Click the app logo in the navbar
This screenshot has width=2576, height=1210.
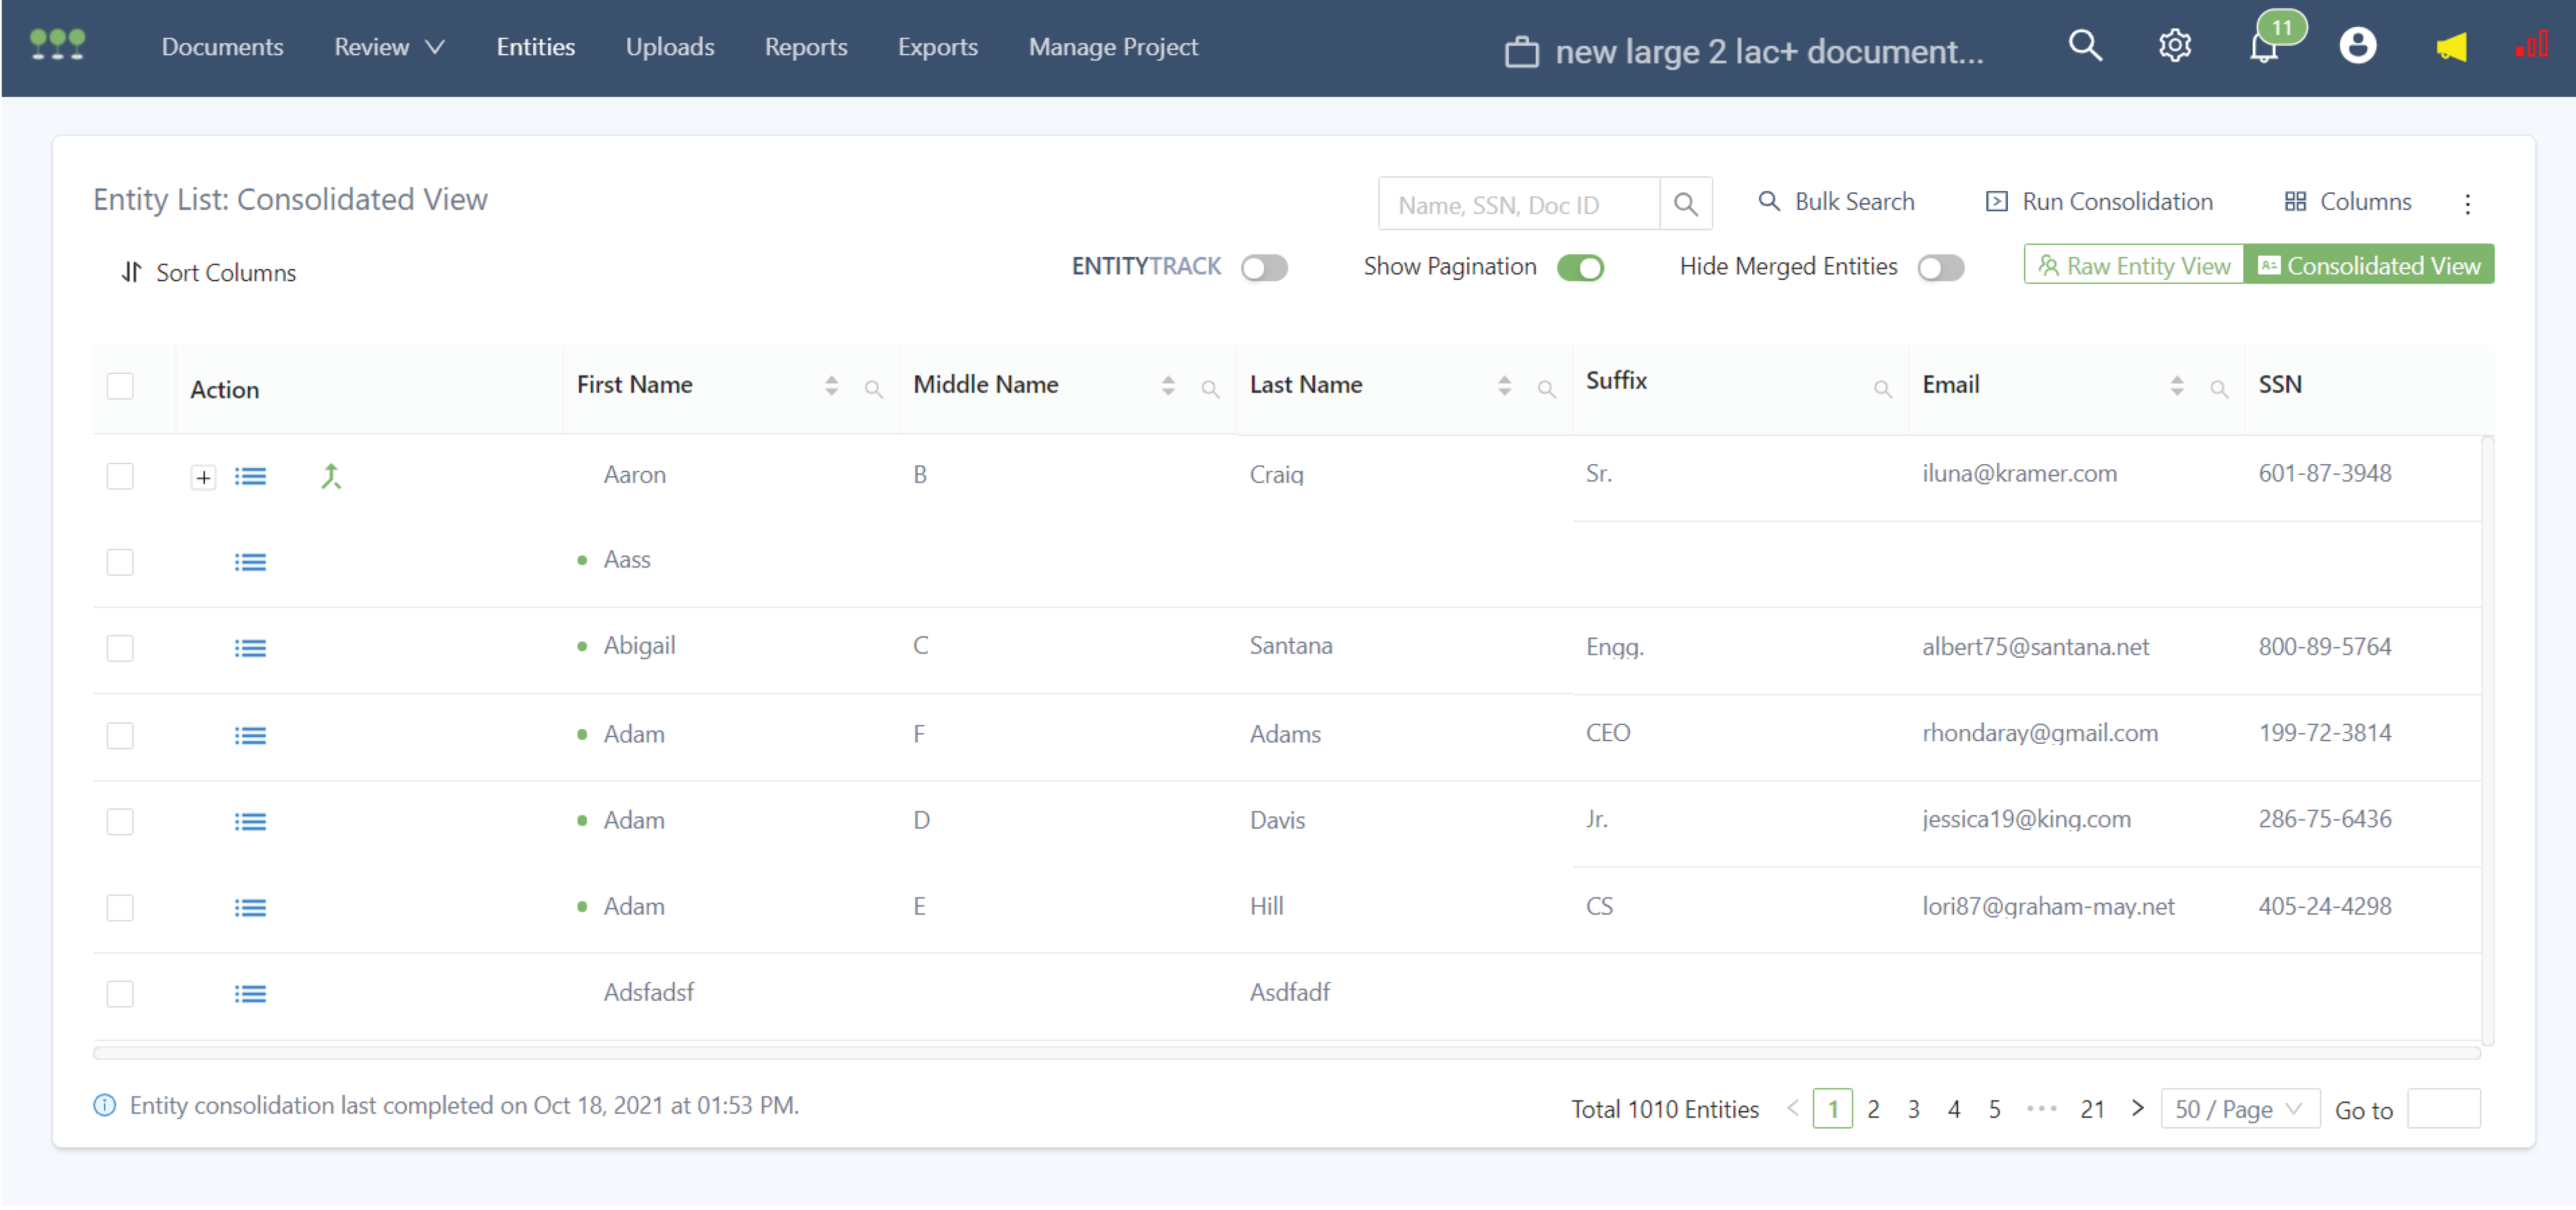pyautogui.click(x=57, y=45)
